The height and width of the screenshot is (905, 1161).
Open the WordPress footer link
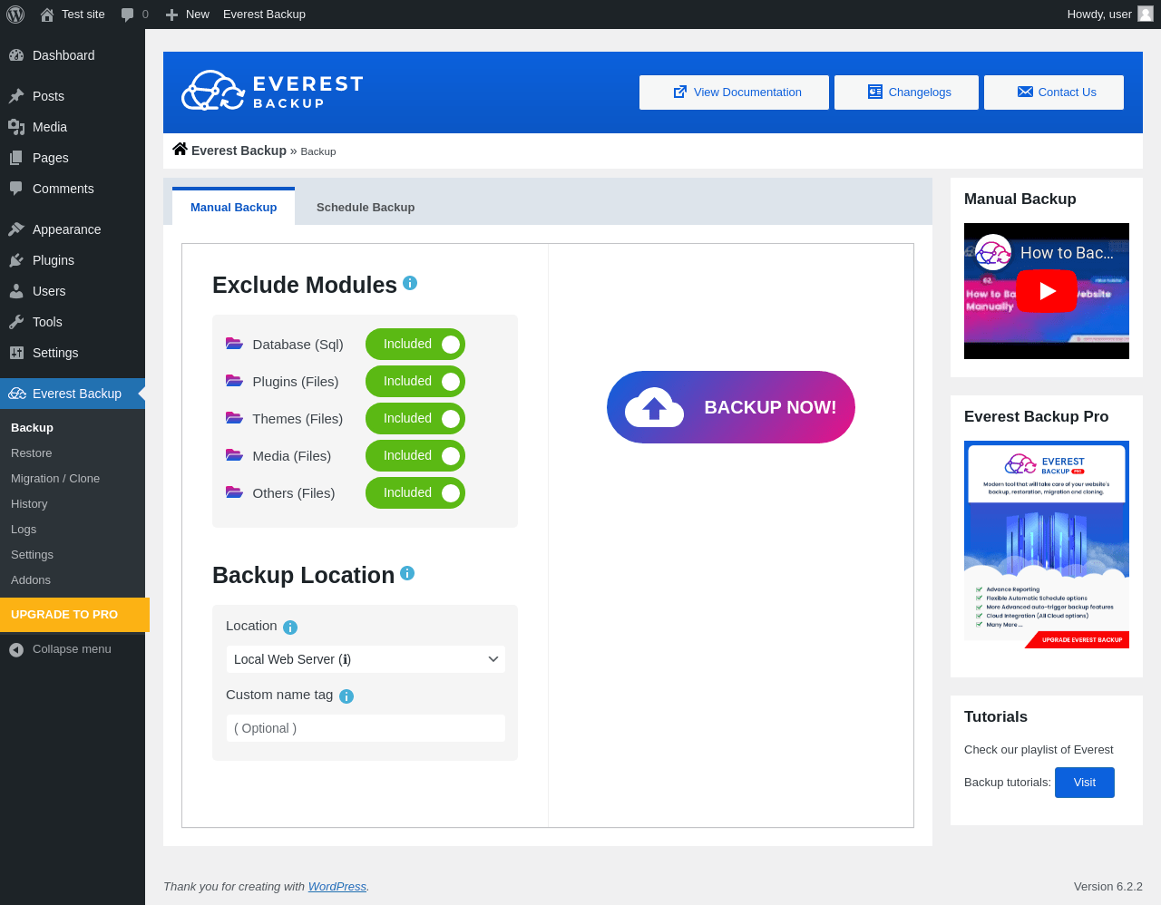[x=337, y=887]
